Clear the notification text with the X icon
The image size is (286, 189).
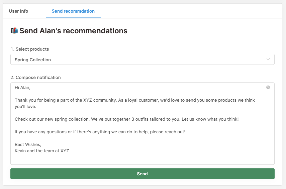click(268, 87)
